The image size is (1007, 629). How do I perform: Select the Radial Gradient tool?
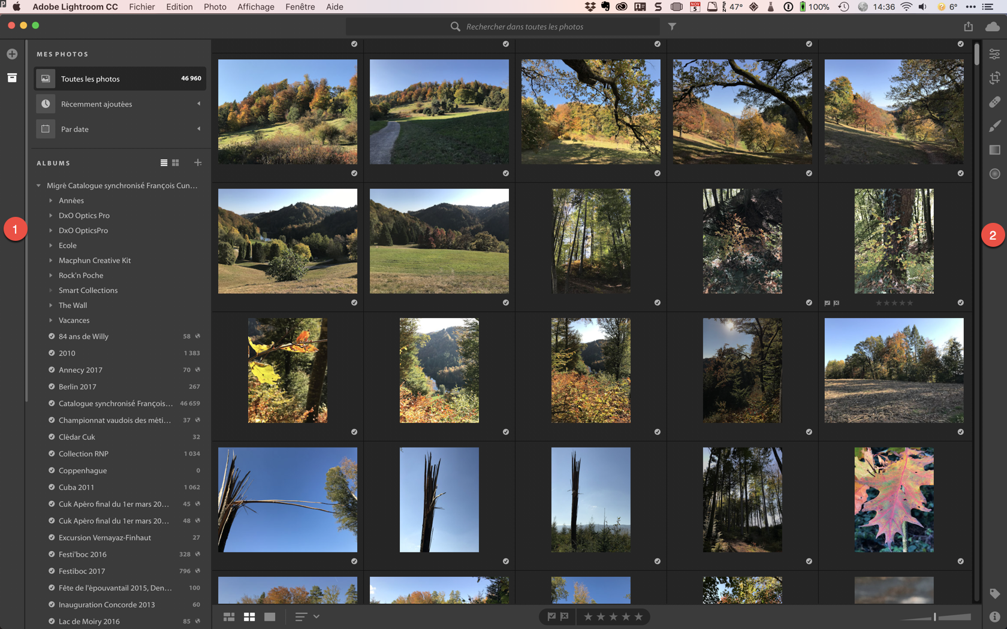coord(994,174)
